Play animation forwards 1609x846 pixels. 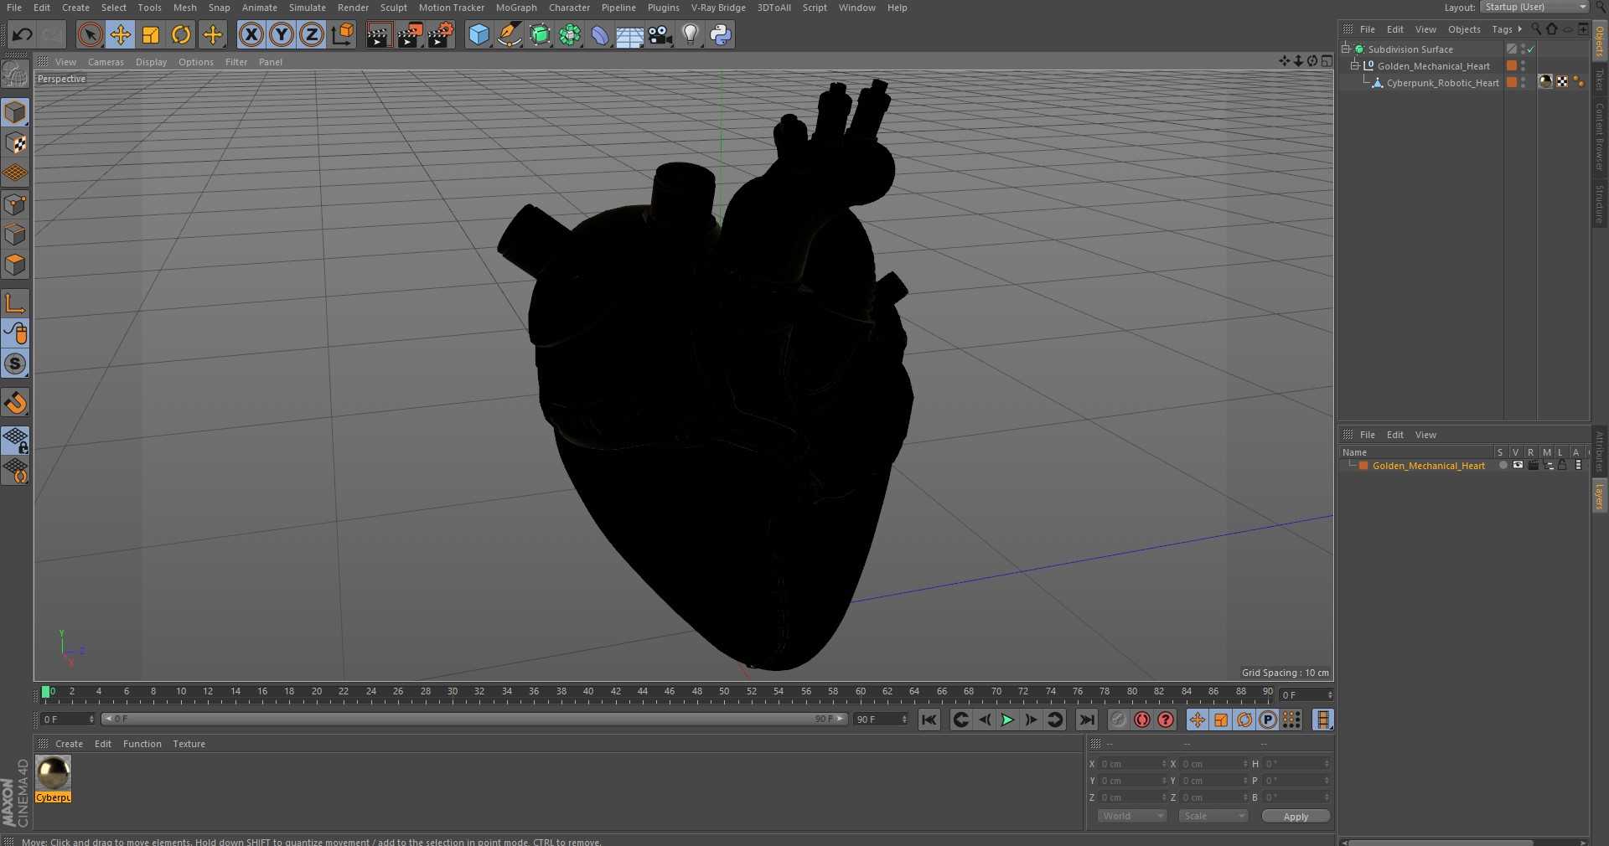click(1007, 720)
